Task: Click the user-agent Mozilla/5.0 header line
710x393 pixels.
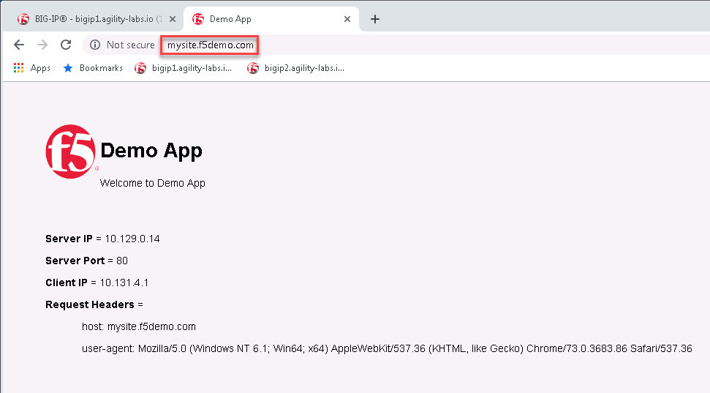Action: 387,348
